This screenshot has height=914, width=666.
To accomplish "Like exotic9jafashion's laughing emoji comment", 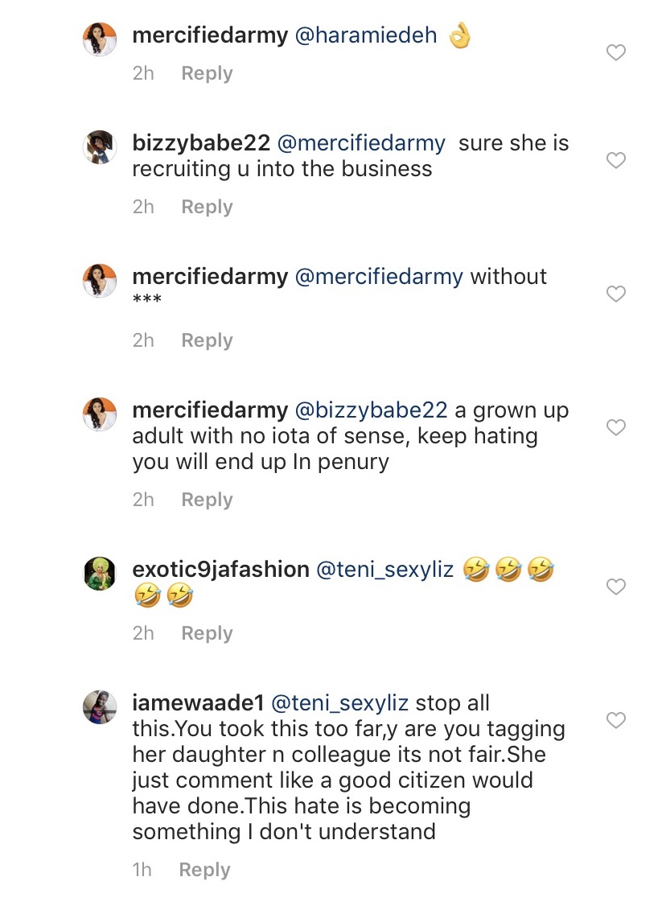I will (x=616, y=587).
